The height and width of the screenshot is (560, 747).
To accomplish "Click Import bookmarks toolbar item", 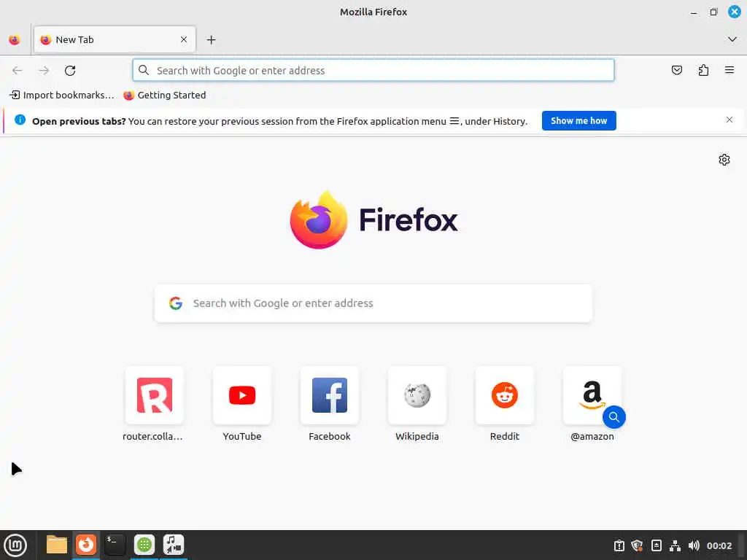I will click(62, 96).
